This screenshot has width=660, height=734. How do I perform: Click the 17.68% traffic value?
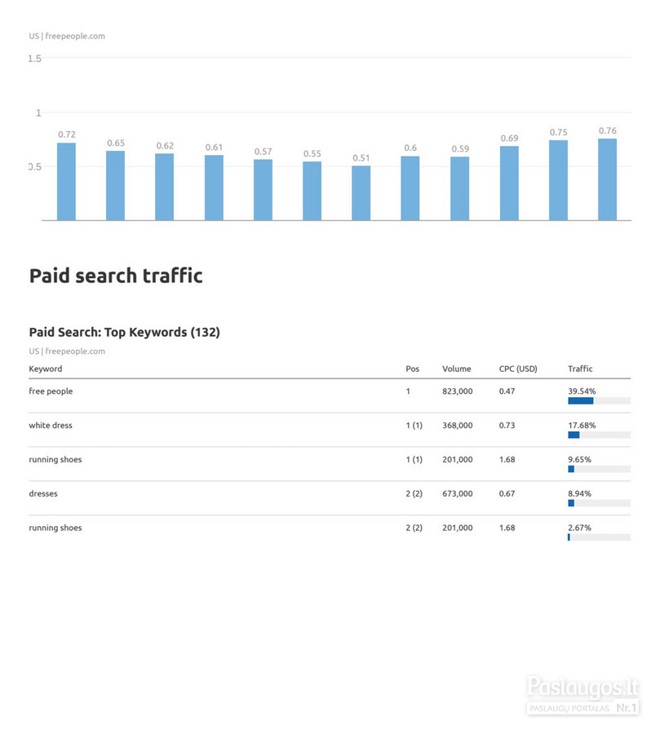pyautogui.click(x=582, y=426)
